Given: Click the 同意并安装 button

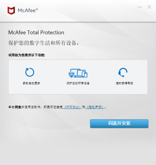Looking at the screenshot, I should tap(119, 124).
